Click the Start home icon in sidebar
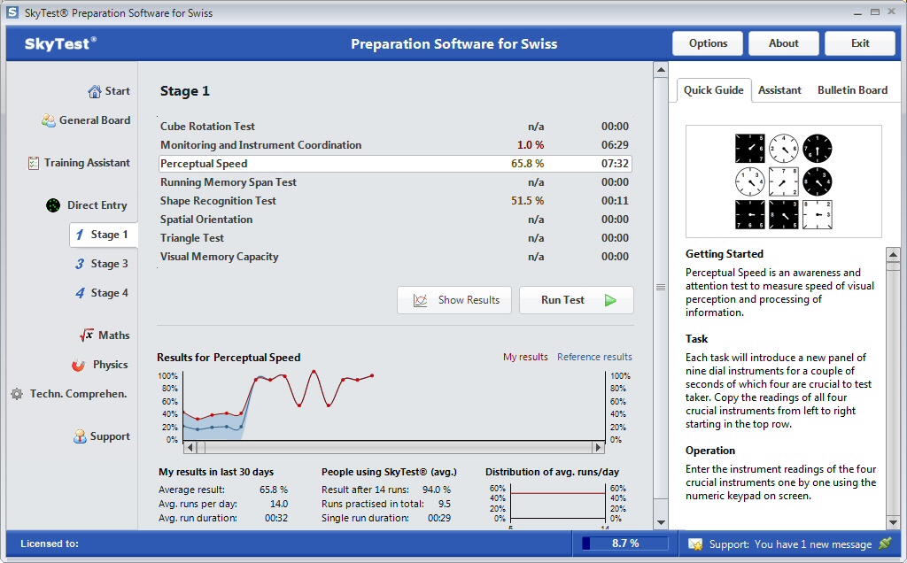The image size is (907, 563). (95, 91)
